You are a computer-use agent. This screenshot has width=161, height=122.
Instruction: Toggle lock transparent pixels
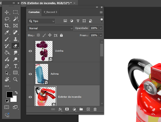coord(38,35)
